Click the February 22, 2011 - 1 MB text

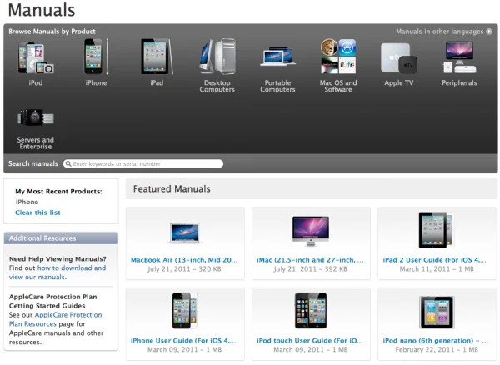[437, 350]
